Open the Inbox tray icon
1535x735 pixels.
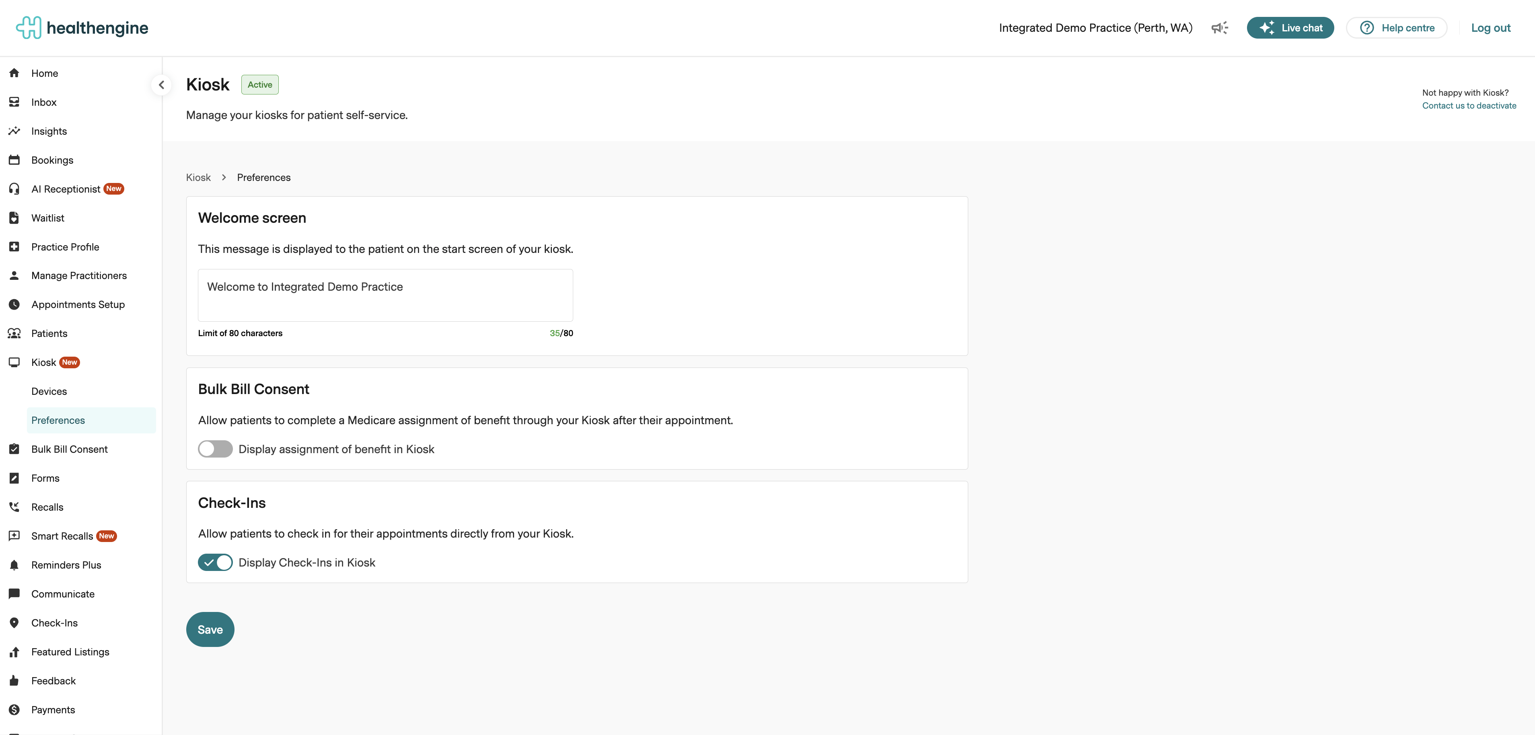tap(14, 103)
